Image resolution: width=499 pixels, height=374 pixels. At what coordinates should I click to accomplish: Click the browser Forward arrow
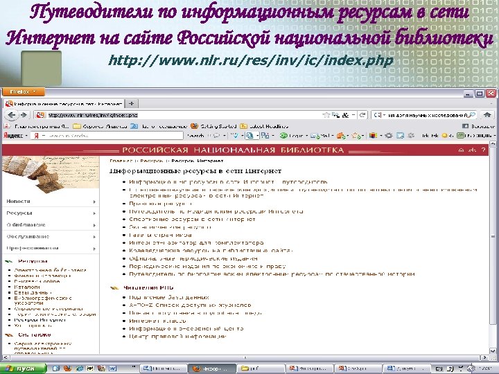pos(24,115)
